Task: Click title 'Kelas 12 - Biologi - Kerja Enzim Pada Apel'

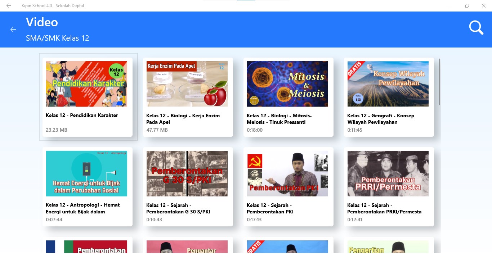Action: [x=183, y=119]
